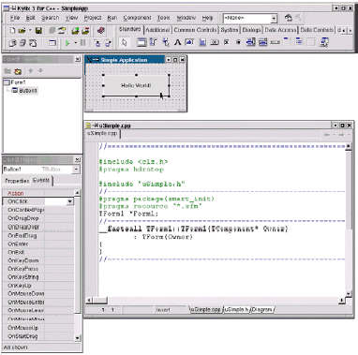Screen dimensions: 358x355
Task: Click the Open file folder icon
Action: coord(22,31)
